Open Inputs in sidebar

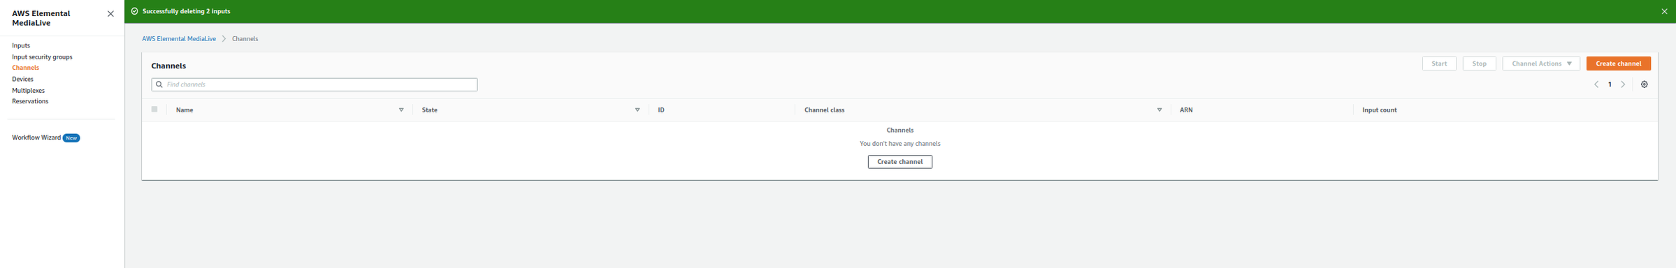pyautogui.click(x=21, y=45)
